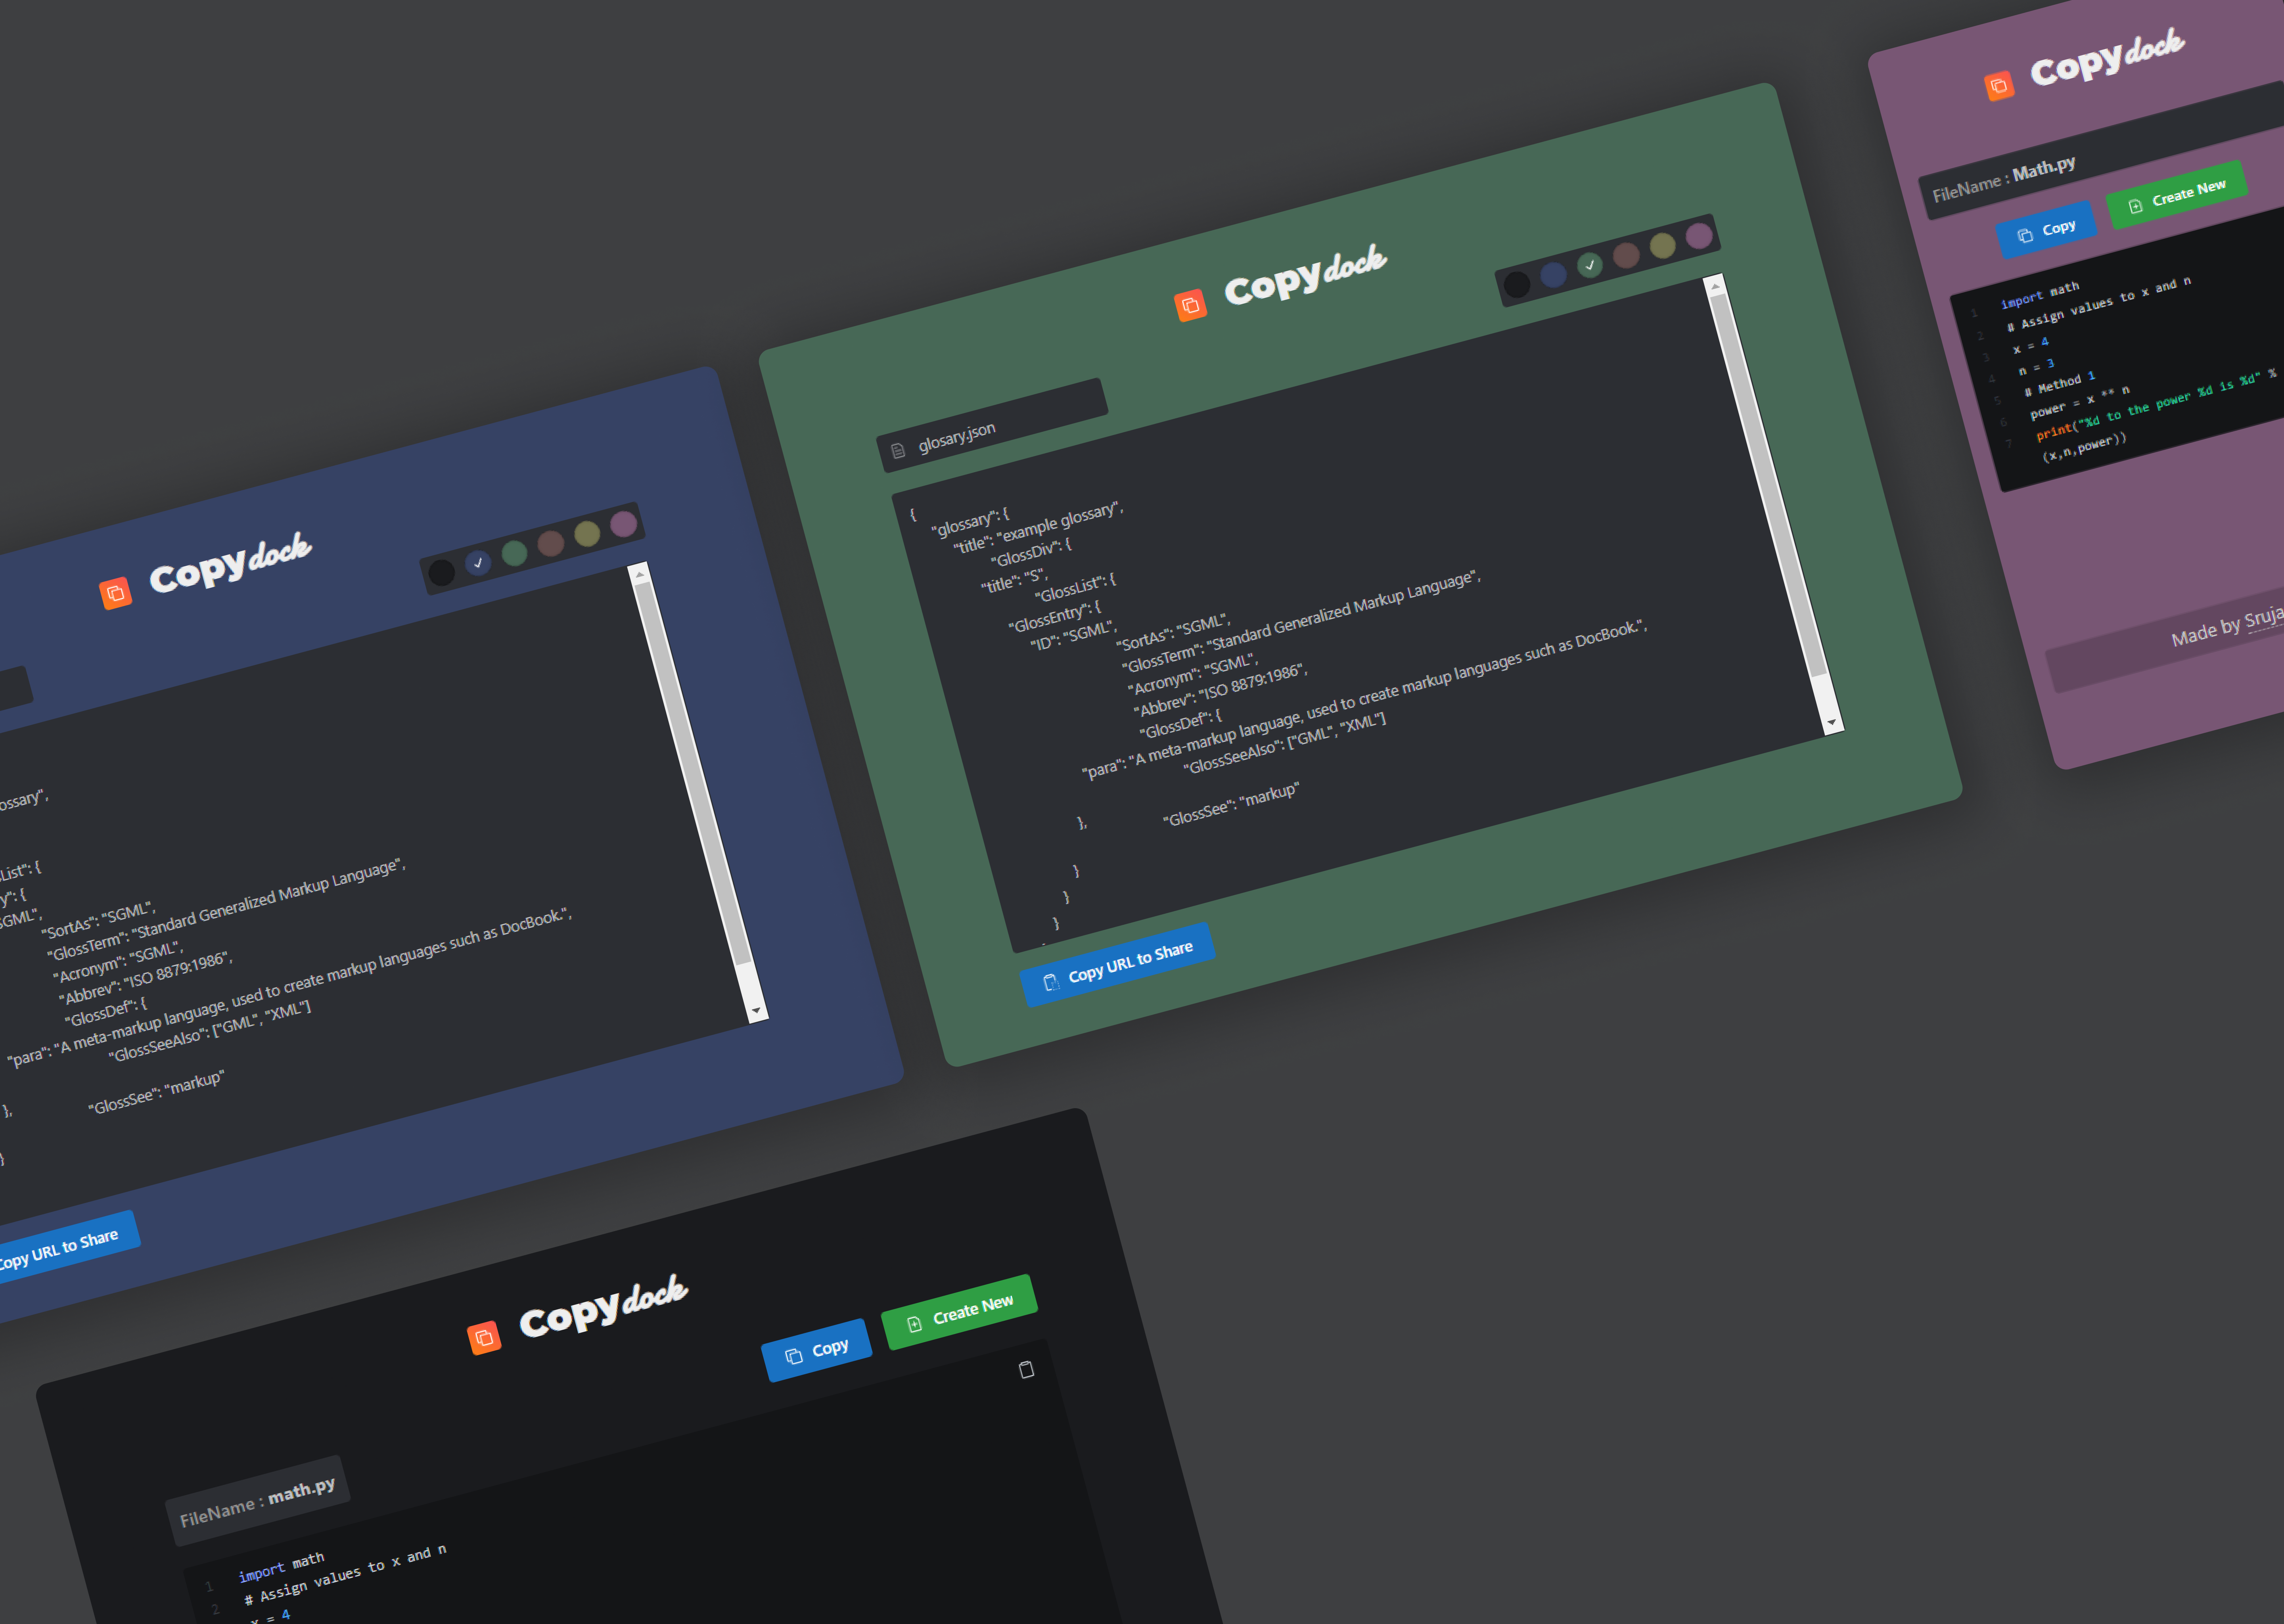
Task: Click the file icon beside glosary.json
Action: click(898, 451)
